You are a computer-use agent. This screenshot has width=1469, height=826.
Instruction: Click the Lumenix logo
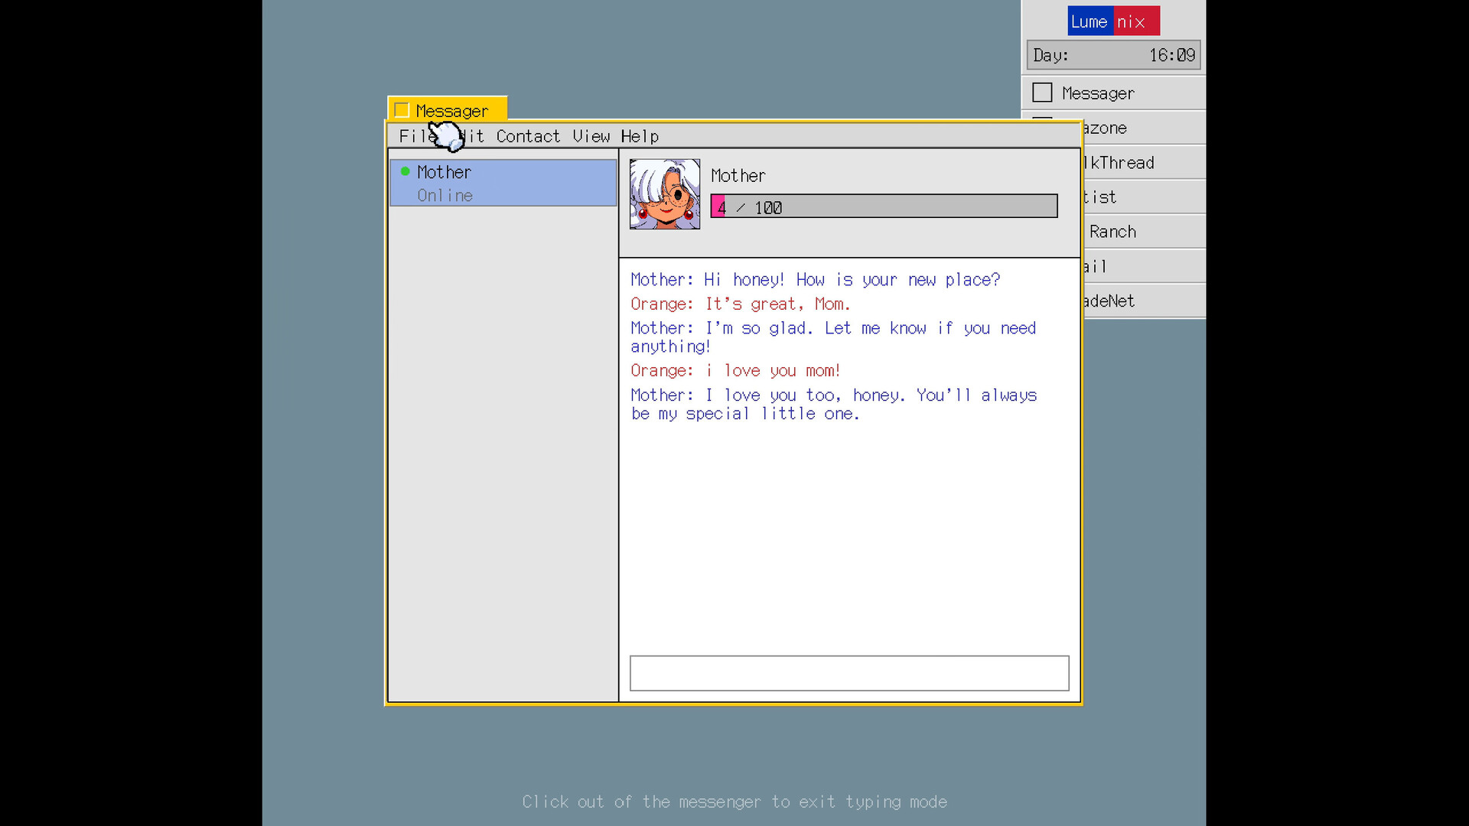pyautogui.click(x=1113, y=21)
